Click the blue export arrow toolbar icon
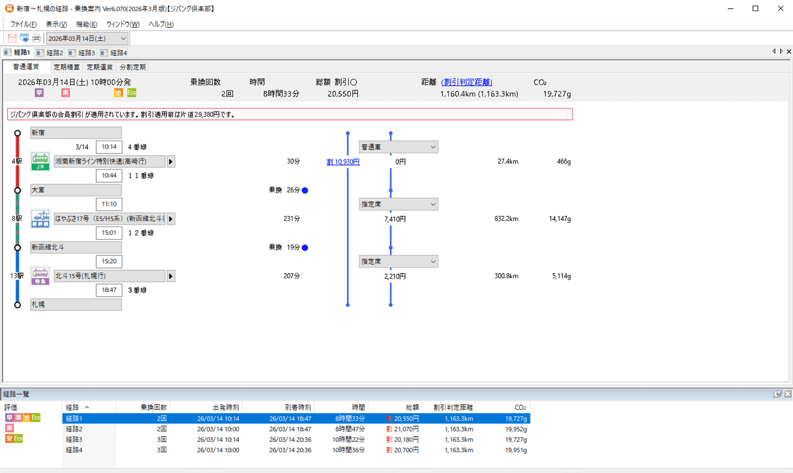The width and height of the screenshot is (793, 473). point(24,38)
